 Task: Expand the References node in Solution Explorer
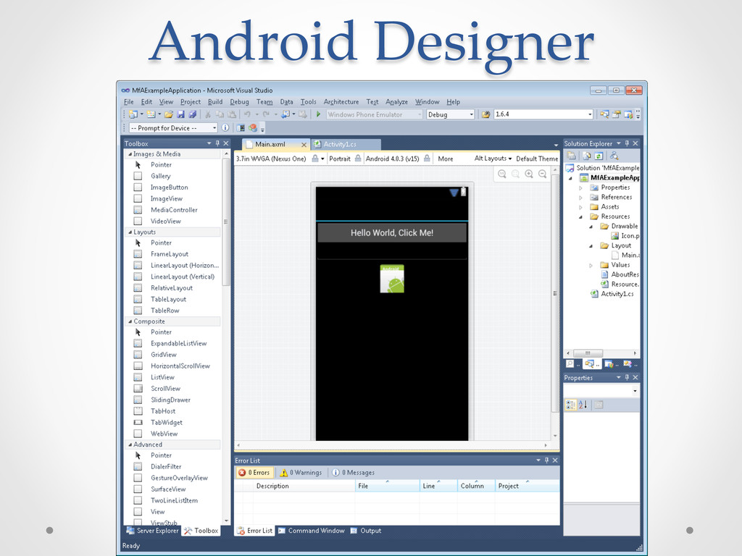[580, 198]
